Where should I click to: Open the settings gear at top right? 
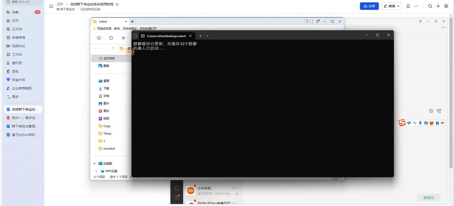(x=446, y=6)
